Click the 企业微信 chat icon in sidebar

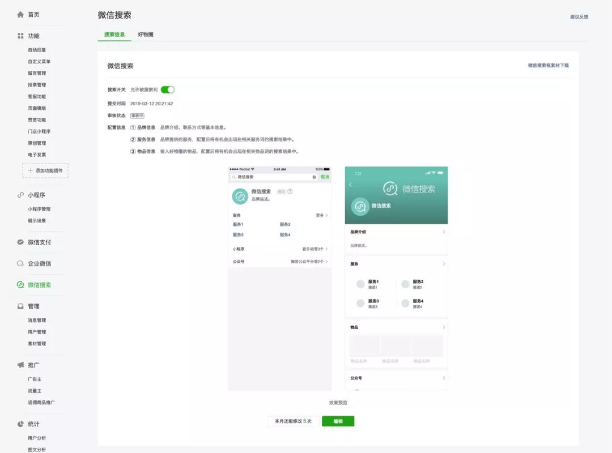click(20, 263)
